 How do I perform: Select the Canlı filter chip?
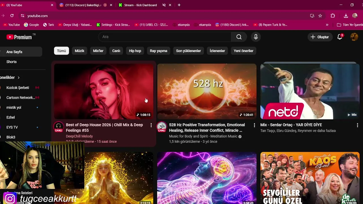click(116, 51)
